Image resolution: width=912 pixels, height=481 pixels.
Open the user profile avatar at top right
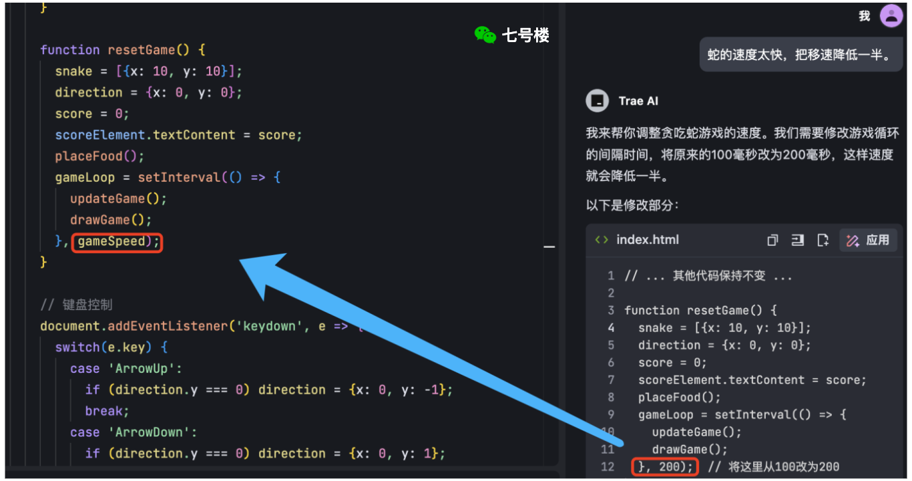pos(891,15)
